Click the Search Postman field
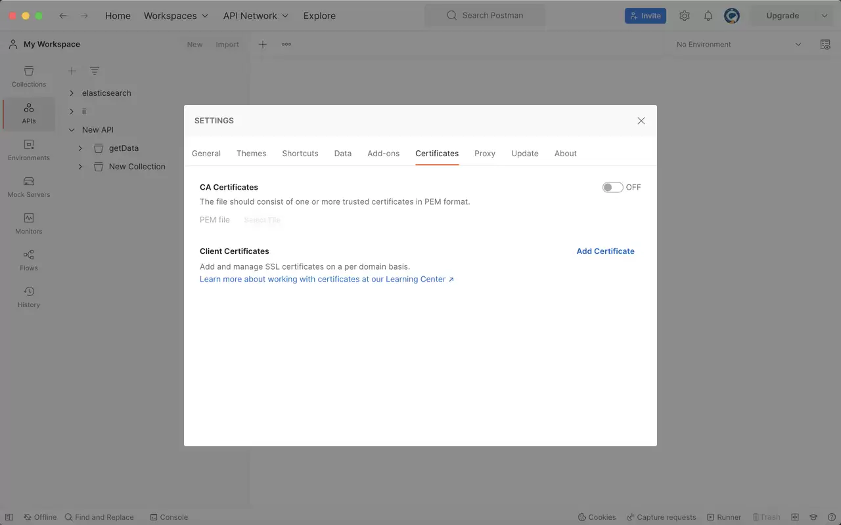Screen dimensions: 841x525 485,15
